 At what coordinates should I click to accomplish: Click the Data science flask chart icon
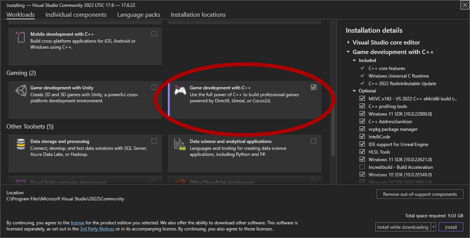pyautogui.click(x=180, y=144)
